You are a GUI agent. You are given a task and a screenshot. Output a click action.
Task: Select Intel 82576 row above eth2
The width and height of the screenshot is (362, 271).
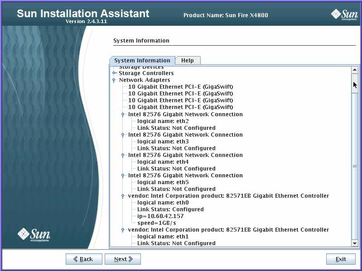185,114
